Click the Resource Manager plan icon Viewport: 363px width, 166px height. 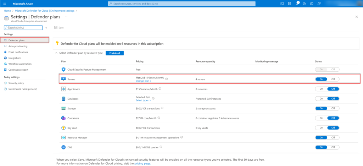pyautogui.click(x=63, y=137)
